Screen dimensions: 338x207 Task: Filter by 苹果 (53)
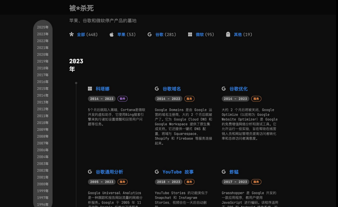[x=127, y=35]
